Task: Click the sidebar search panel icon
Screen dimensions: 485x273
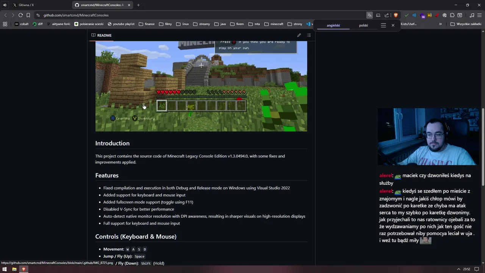Action: [x=460, y=15]
